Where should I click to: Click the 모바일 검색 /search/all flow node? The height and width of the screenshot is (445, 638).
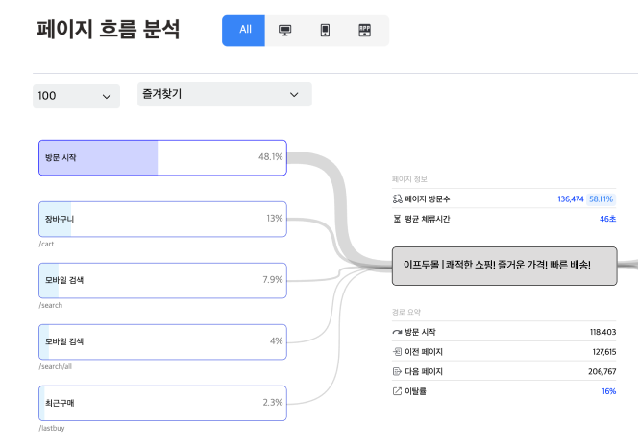tap(162, 341)
